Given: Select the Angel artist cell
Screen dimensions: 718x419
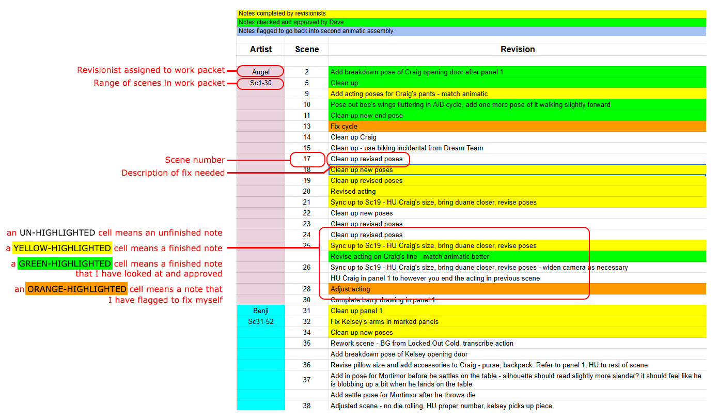Looking at the screenshot, I should point(261,72).
